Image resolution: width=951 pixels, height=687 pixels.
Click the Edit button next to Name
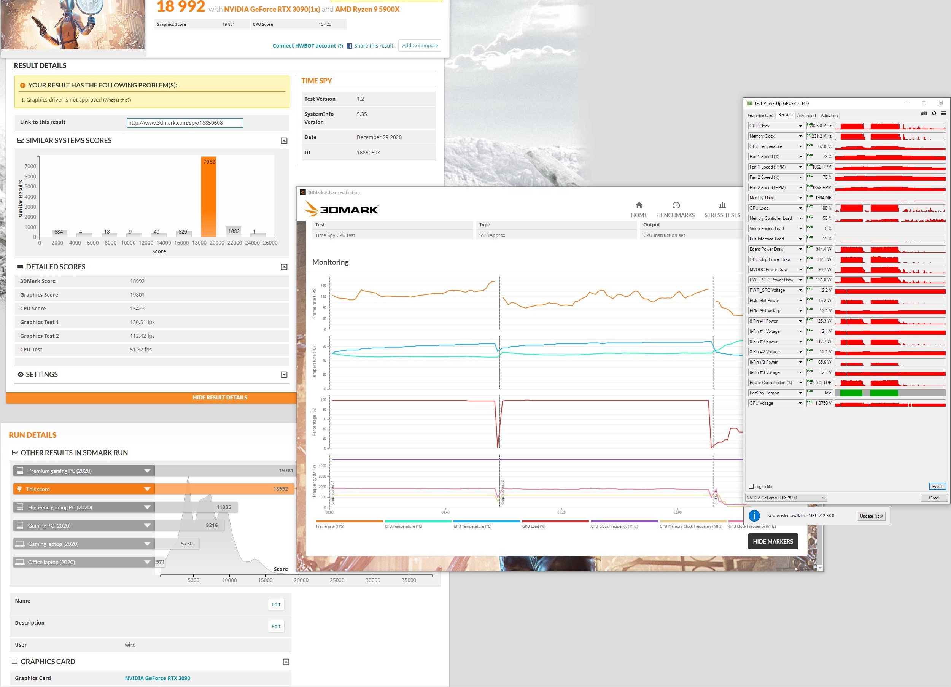coord(276,604)
